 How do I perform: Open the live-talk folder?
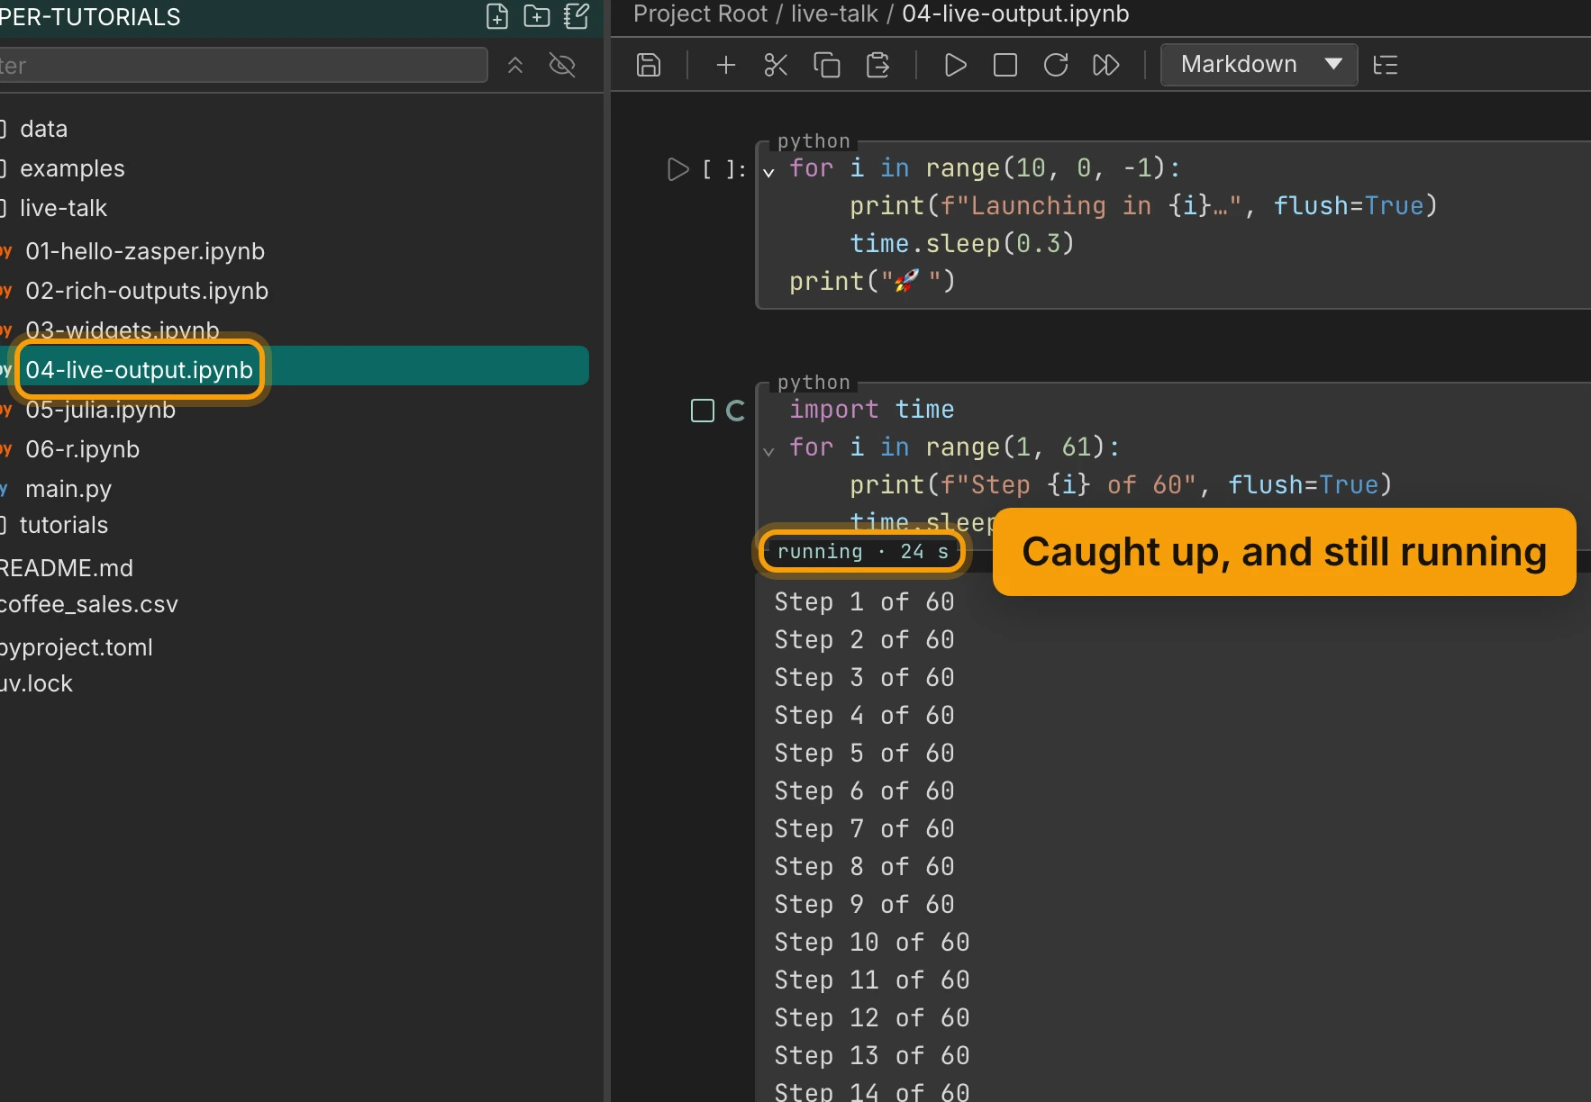point(63,208)
